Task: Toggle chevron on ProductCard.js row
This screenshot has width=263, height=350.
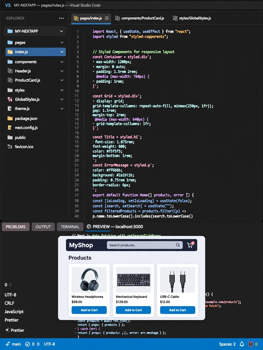Action: click(62, 80)
